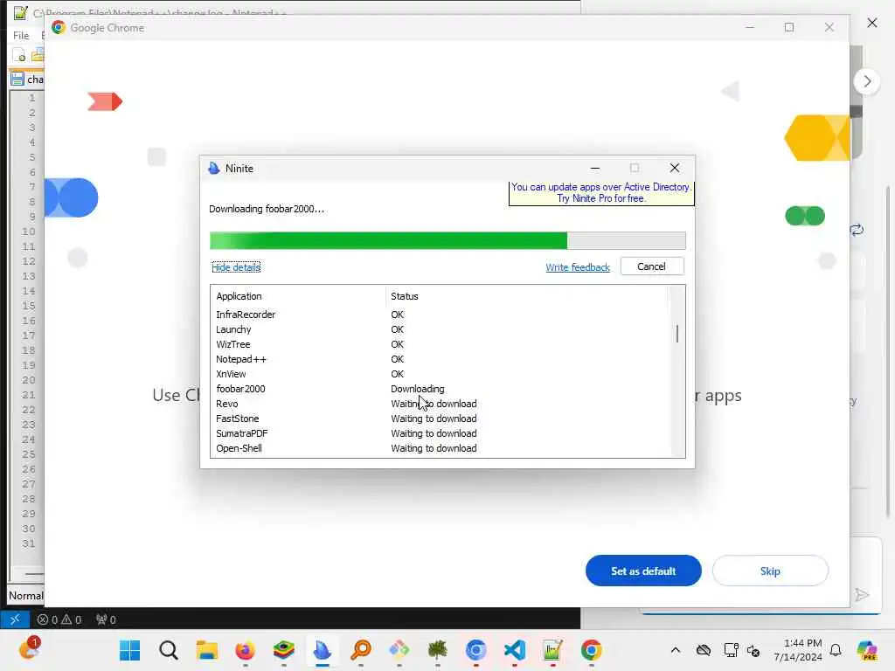Click the network tray icon
The height and width of the screenshot is (671, 895).
(x=731, y=650)
